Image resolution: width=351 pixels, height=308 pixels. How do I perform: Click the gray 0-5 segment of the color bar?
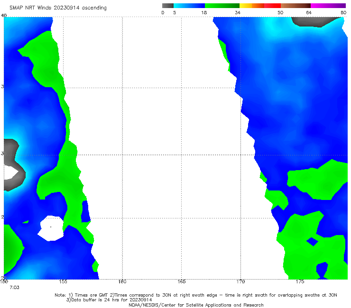pyautogui.click(x=168, y=6)
